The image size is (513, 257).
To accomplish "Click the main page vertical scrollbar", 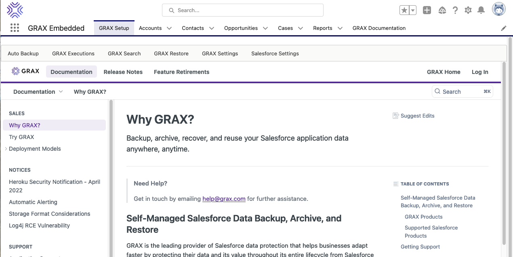I will coord(504,154).
